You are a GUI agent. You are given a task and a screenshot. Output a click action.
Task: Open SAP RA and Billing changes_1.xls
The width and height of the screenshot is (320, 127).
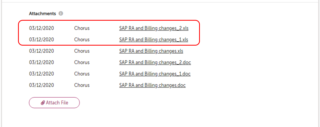pyautogui.click(x=154, y=40)
